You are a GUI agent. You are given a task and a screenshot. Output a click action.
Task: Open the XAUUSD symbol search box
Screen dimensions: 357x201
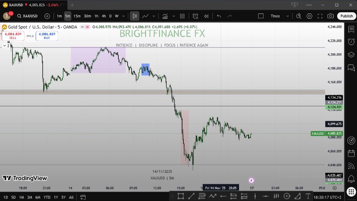pyautogui.click(x=27, y=16)
